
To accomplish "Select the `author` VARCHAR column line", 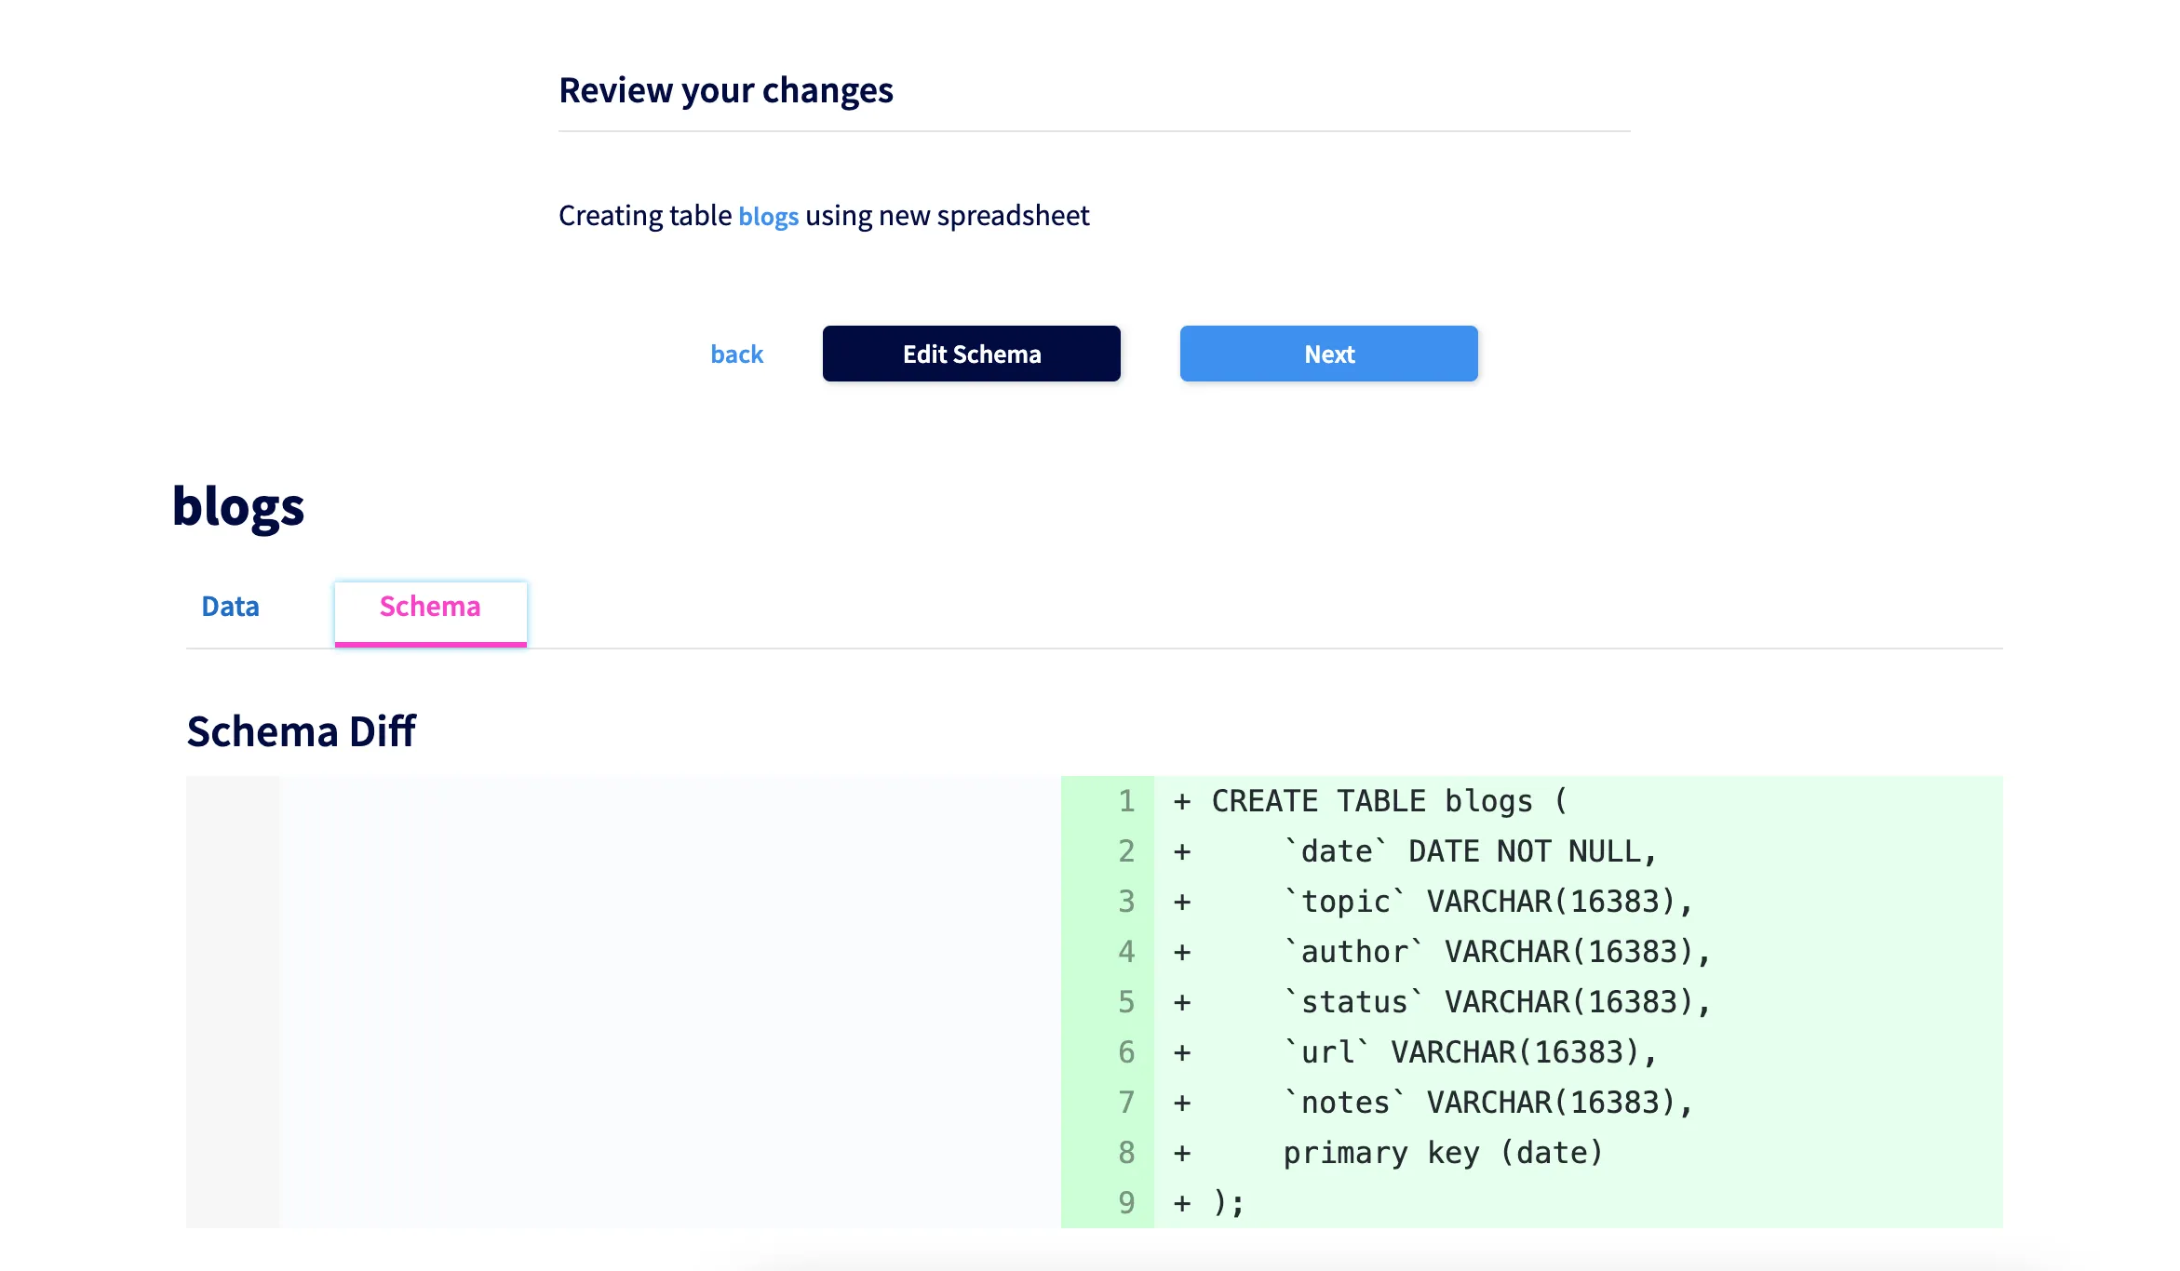I will (1496, 952).
